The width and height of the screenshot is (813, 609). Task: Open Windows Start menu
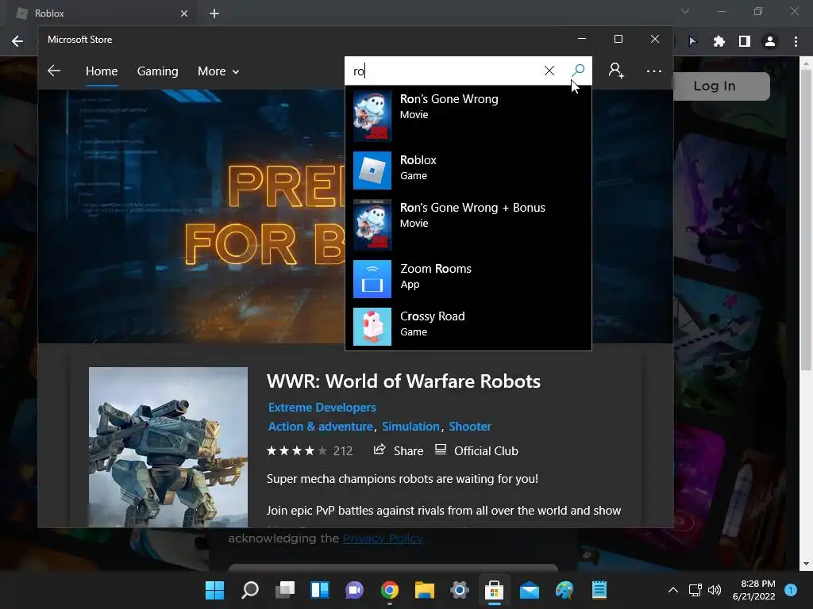click(214, 590)
